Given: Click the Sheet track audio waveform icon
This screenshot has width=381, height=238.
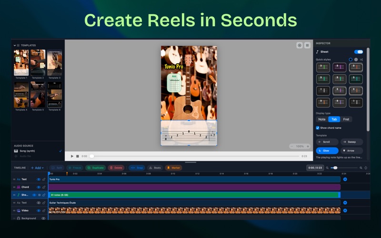Looking at the screenshot, I should [40, 195].
